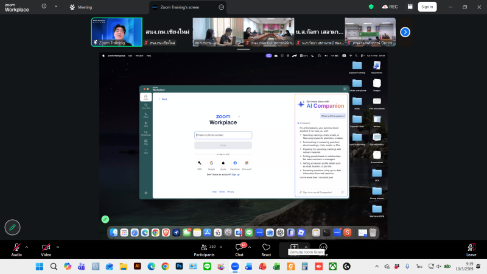
Task: Open Windows Start menu
Action: click(x=40, y=267)
